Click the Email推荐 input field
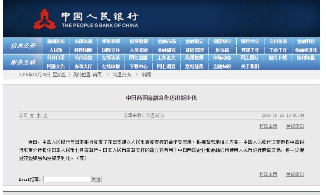The image size is (326, 195). coord(67,179)
